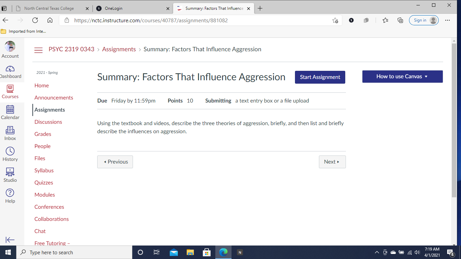Click the Start Assignment button

tap(320, 77)
